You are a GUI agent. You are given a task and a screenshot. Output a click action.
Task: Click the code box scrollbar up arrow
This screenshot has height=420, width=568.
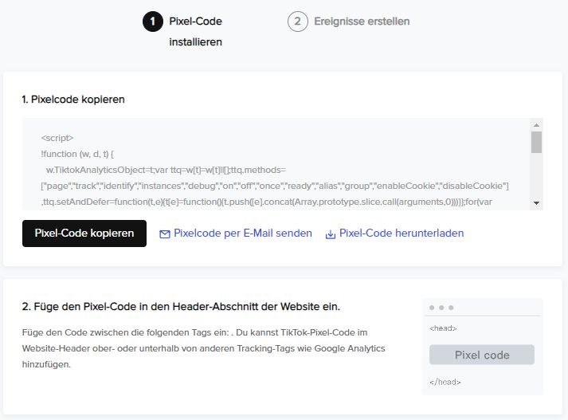click(536, 125)
